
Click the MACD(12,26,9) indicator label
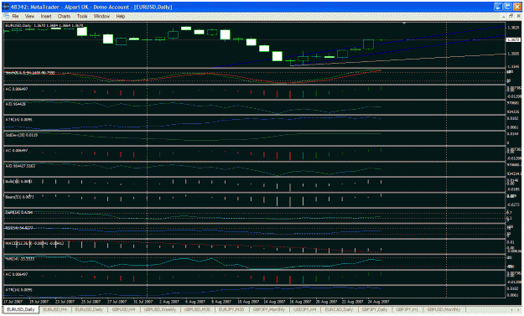pyautogui.click(x=34, y=243)
